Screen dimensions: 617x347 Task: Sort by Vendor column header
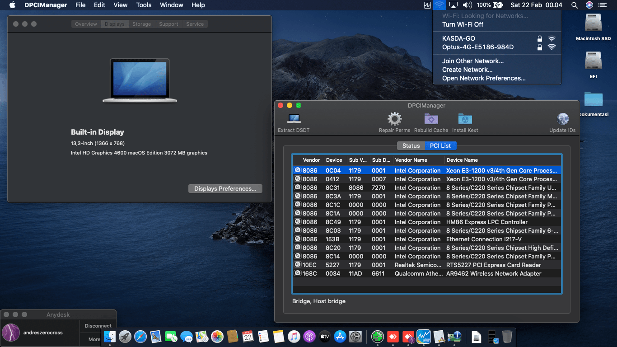click(312, 160)
